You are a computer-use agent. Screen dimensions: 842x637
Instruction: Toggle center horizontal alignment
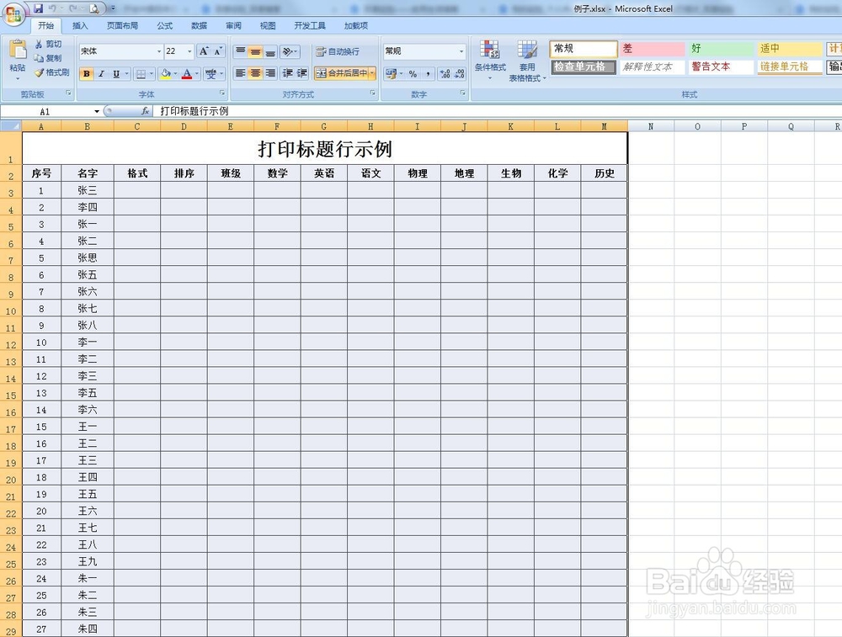(255, 73)
